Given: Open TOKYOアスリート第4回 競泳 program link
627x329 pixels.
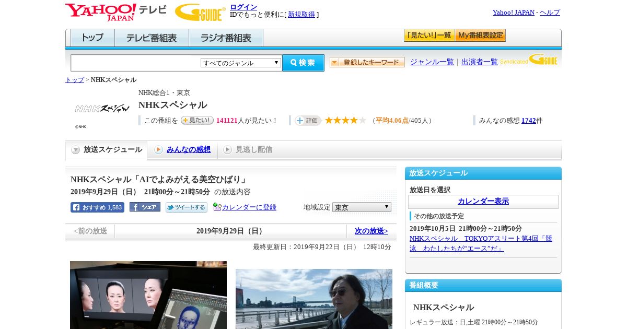Looking at the screenshot, I should pyautogui.click(x=481, y=243).
